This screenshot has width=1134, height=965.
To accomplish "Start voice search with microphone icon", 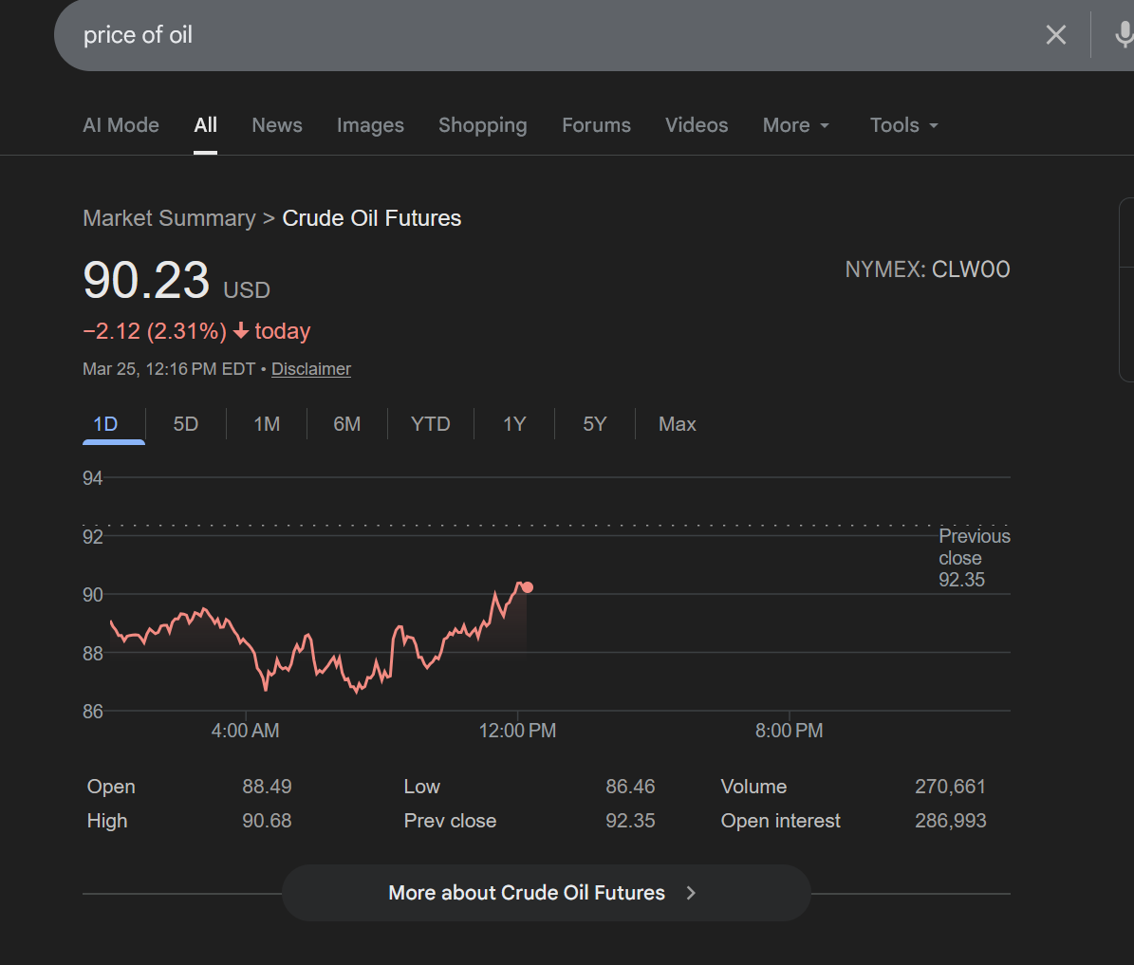I will 1124,35.
